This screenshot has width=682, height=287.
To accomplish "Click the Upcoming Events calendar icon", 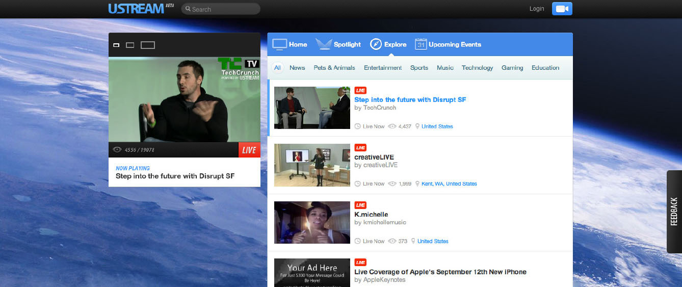I will (x=421, y=44).
